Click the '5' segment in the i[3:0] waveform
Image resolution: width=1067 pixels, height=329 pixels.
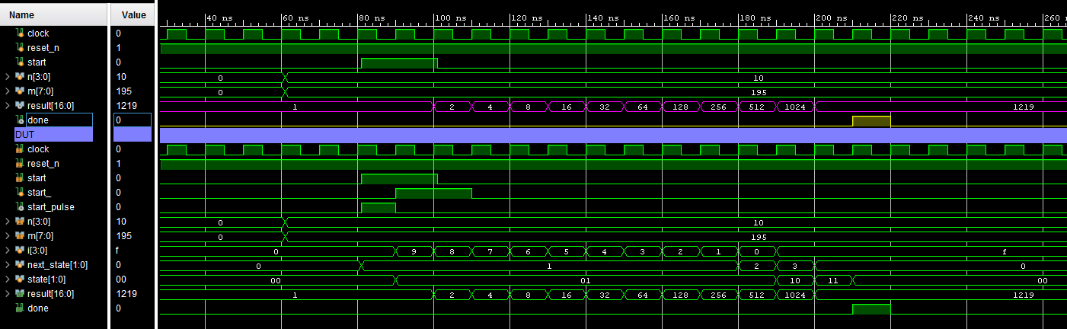(x=567, y=251)
